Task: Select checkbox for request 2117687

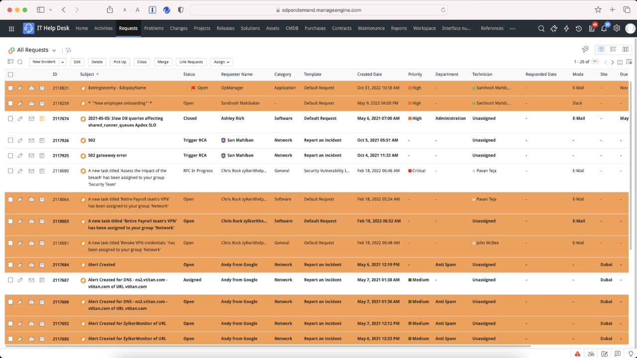Action: 10,280
